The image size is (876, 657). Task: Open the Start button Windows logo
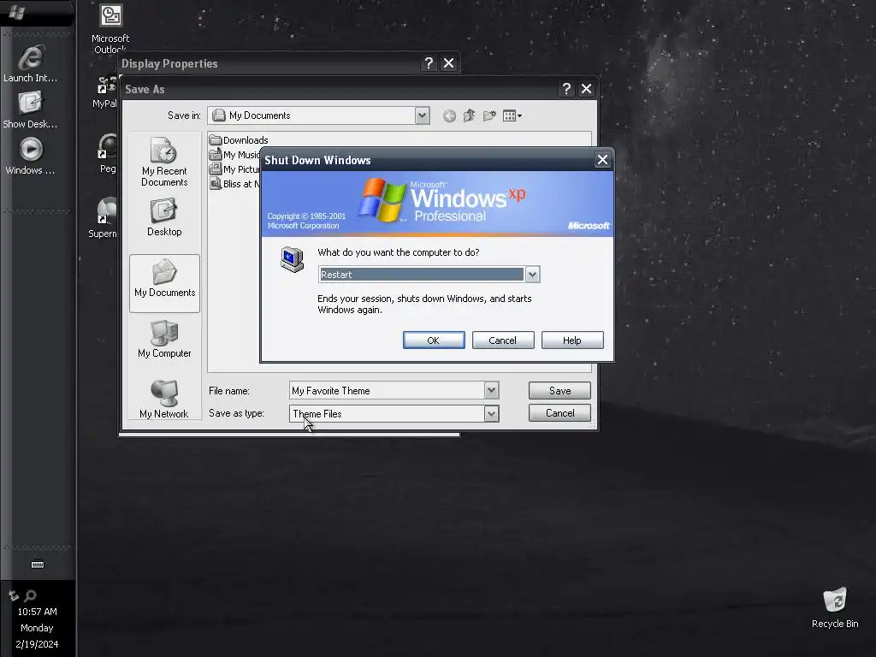click(17, 12)
